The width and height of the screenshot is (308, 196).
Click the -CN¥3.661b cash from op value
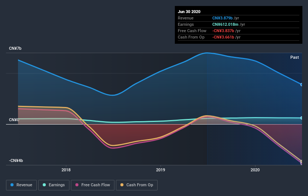point(223,37)
